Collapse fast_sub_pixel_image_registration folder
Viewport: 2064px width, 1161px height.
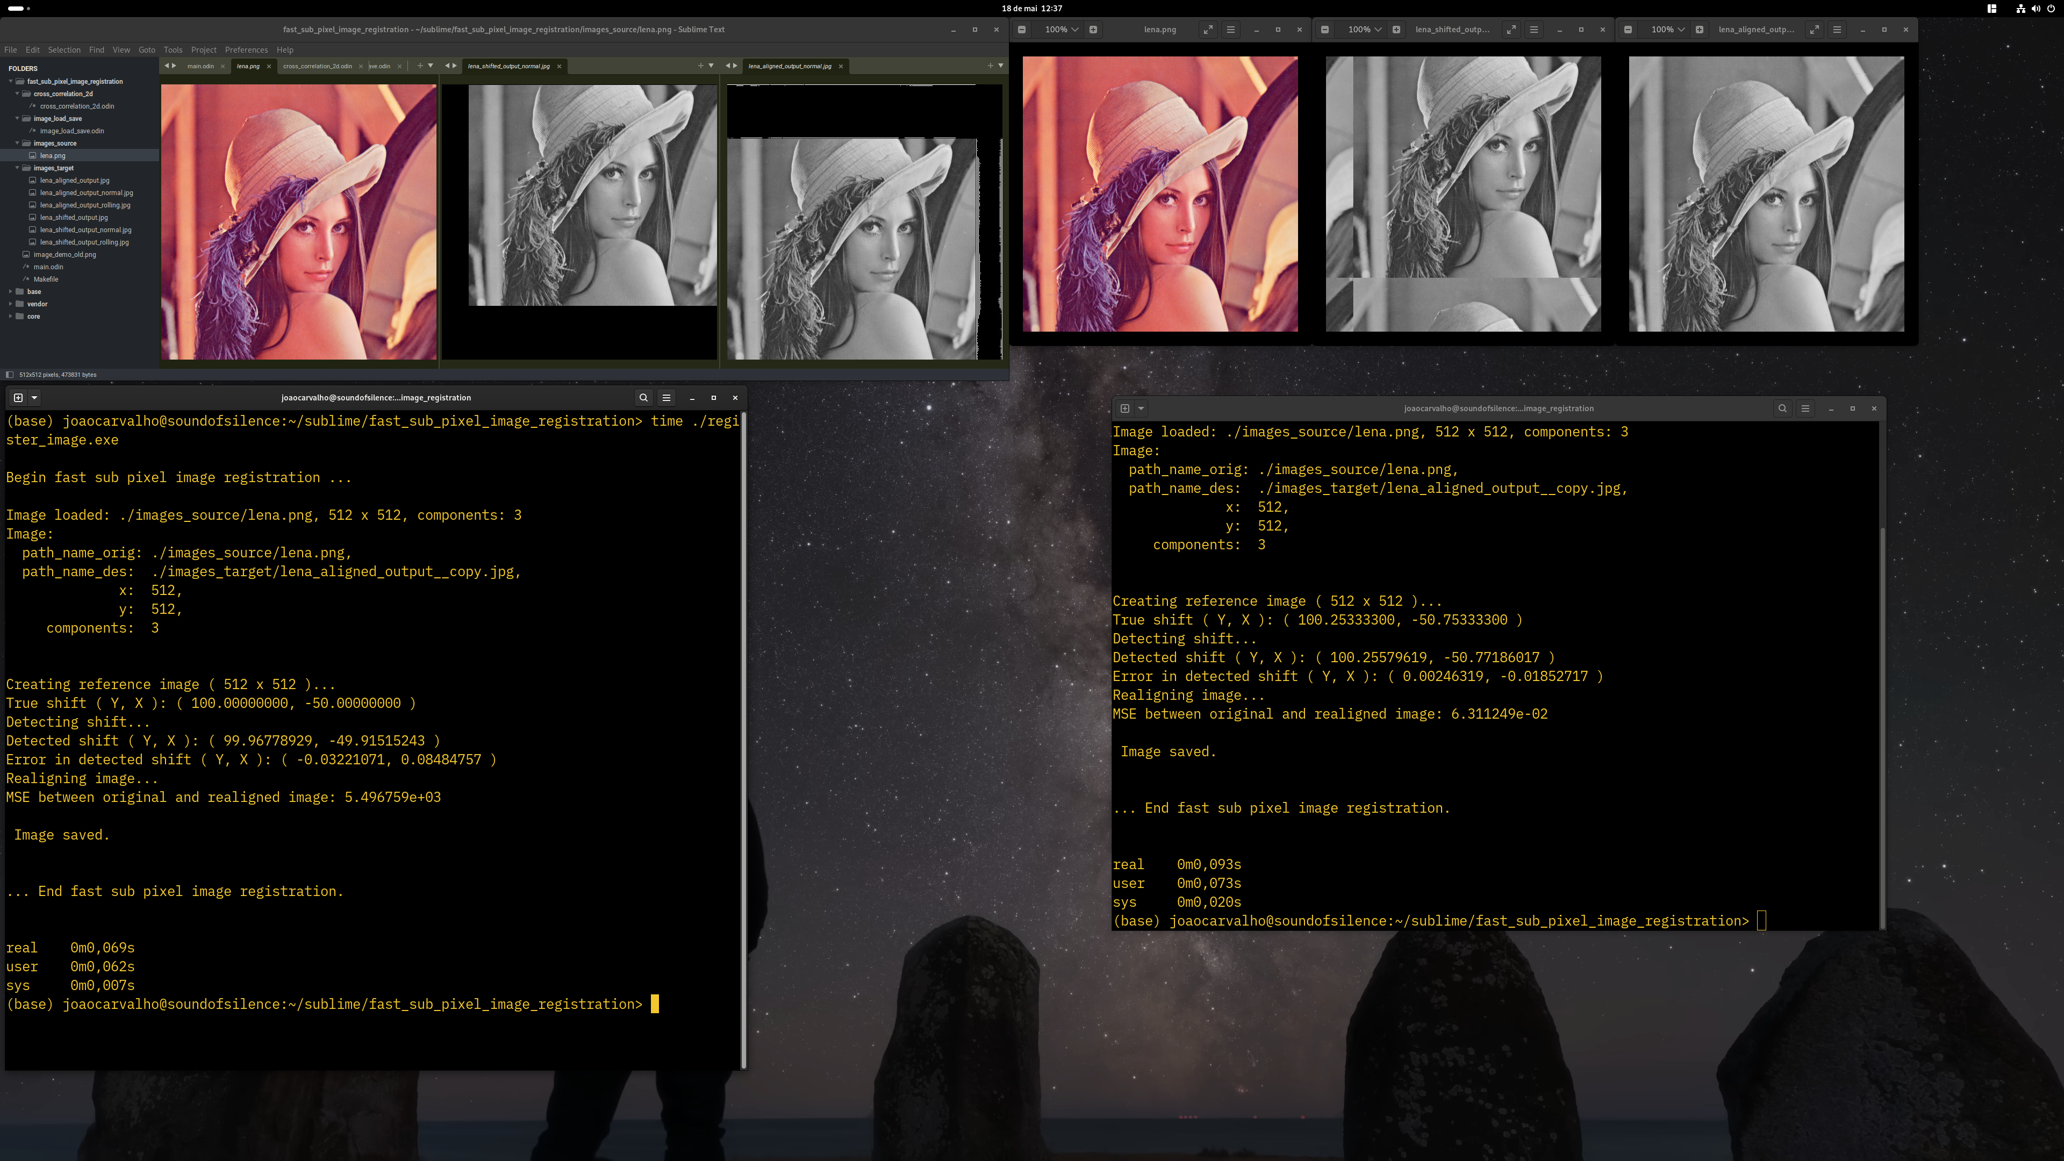tap(10, 81)
